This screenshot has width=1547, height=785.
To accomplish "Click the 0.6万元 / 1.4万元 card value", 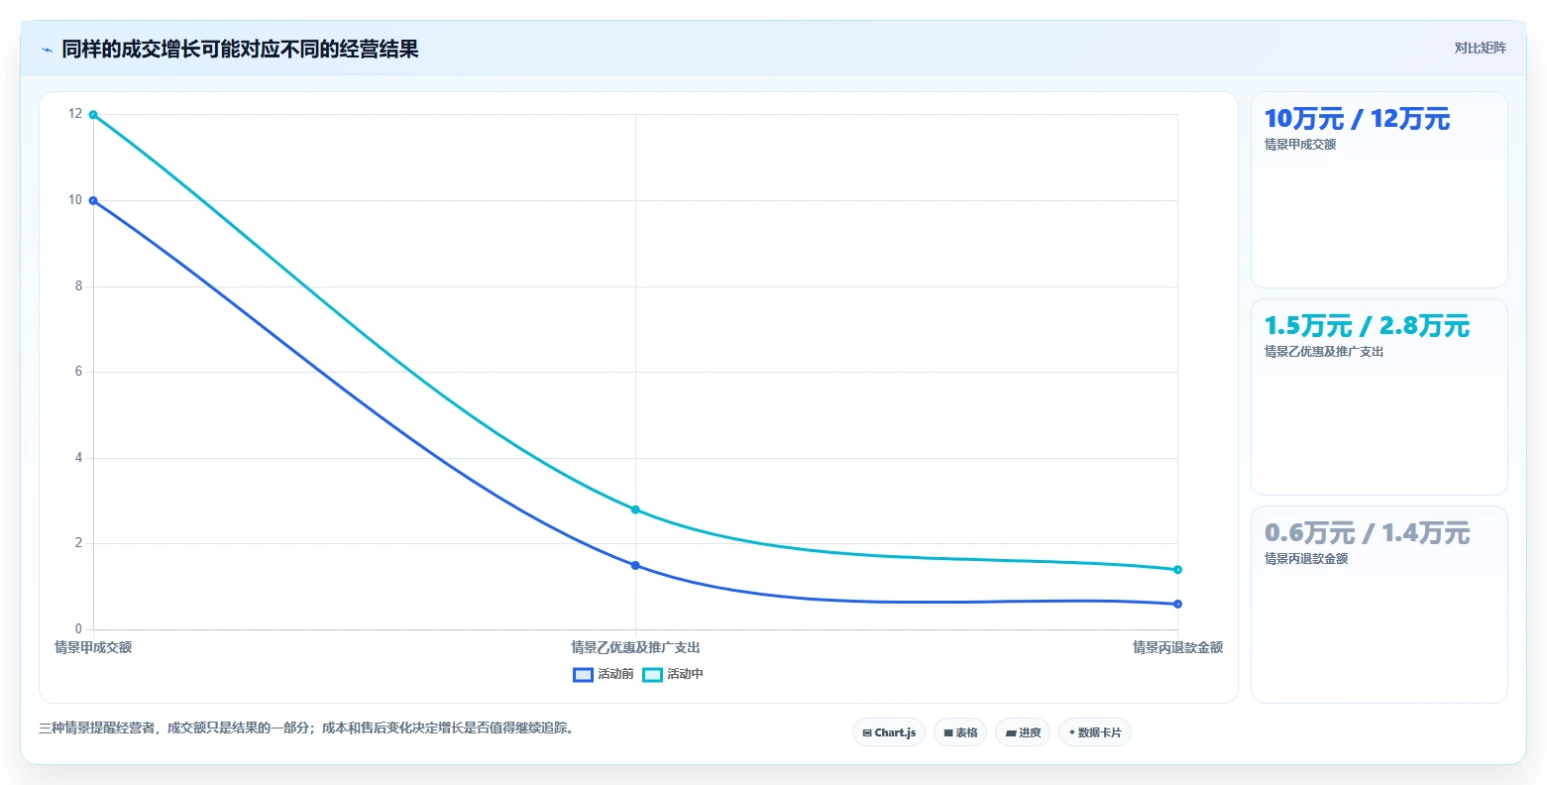I will pos(1367,533).
